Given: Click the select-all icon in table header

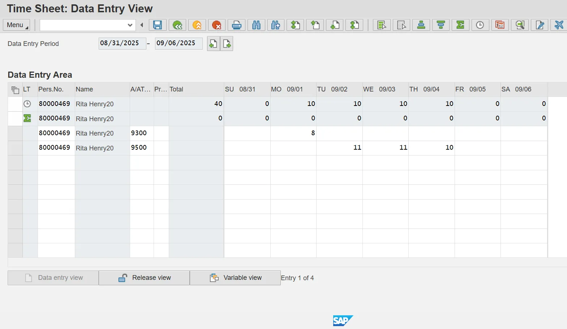Looking at the screenshot, I should click(15, 90).
